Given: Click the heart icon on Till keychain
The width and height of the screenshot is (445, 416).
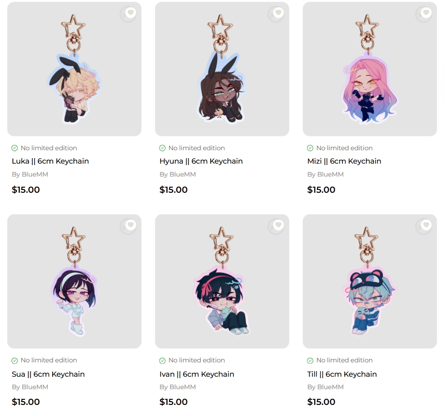Looking at the screenshot, I should coord(426,225).
